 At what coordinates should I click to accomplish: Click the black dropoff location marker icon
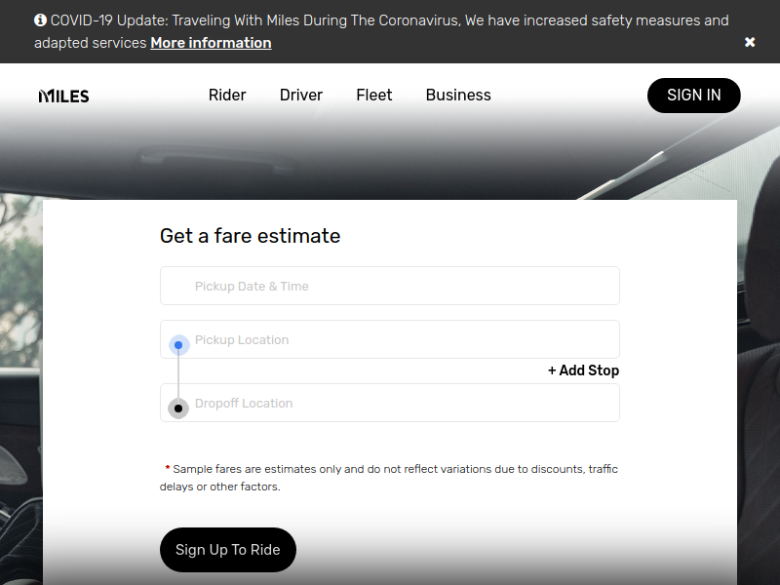(x=178, y=409)
